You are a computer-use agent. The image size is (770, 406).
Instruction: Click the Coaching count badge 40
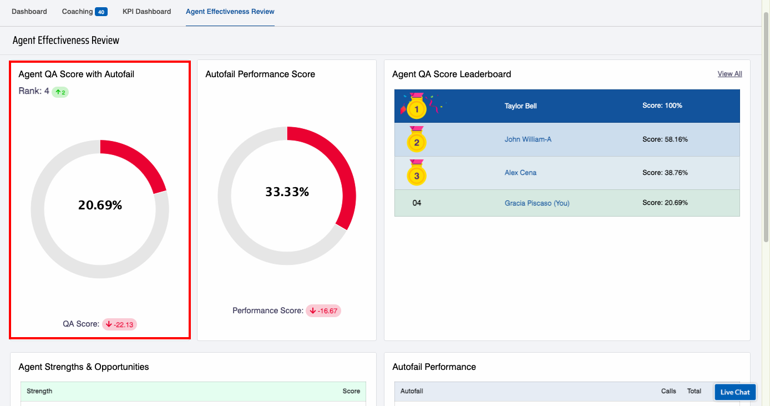(x=101, y=12)
